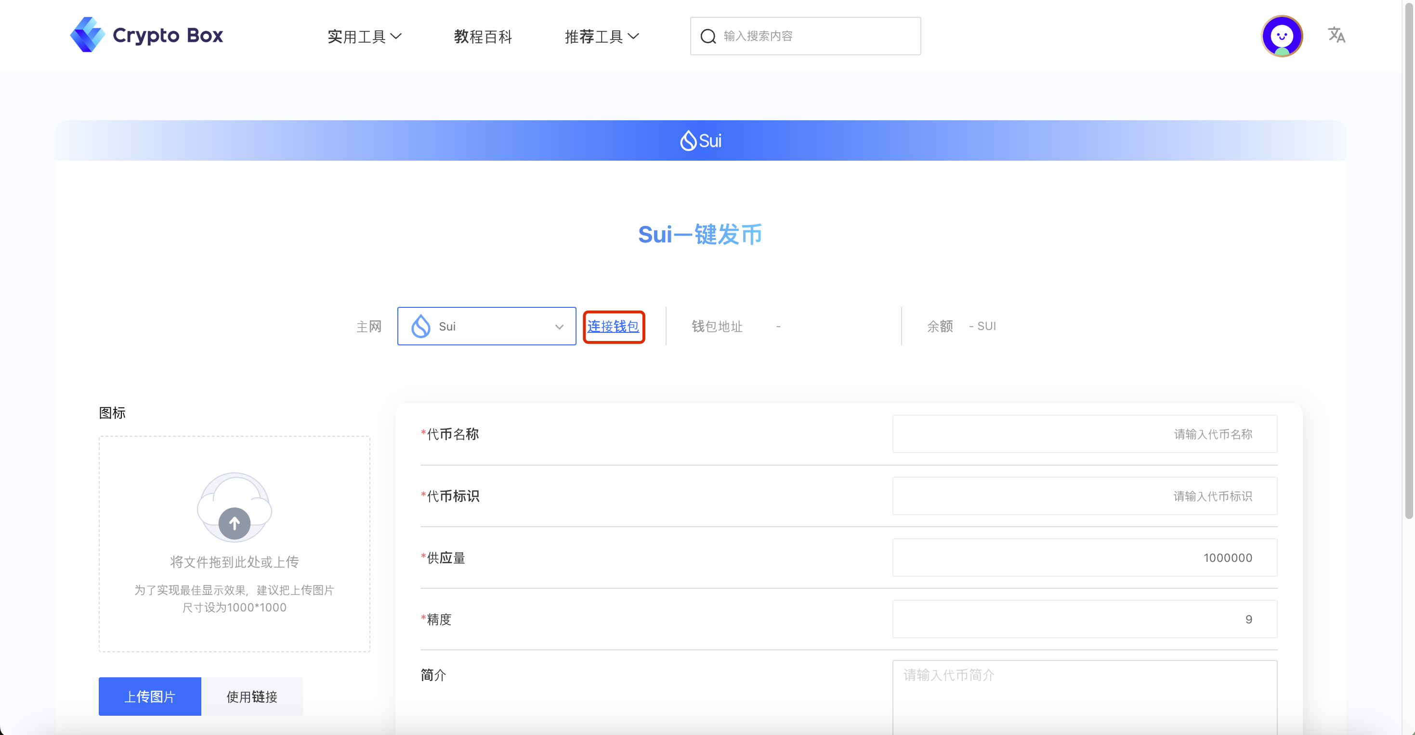Viewport: 1415px width, 735px height.
Task: Click the 简介 textarea
Action: (1084, 697)
